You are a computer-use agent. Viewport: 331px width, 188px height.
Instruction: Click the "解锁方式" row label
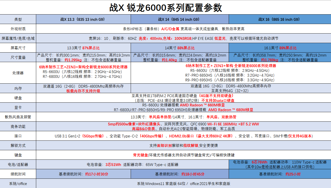(x=18, y=145)
